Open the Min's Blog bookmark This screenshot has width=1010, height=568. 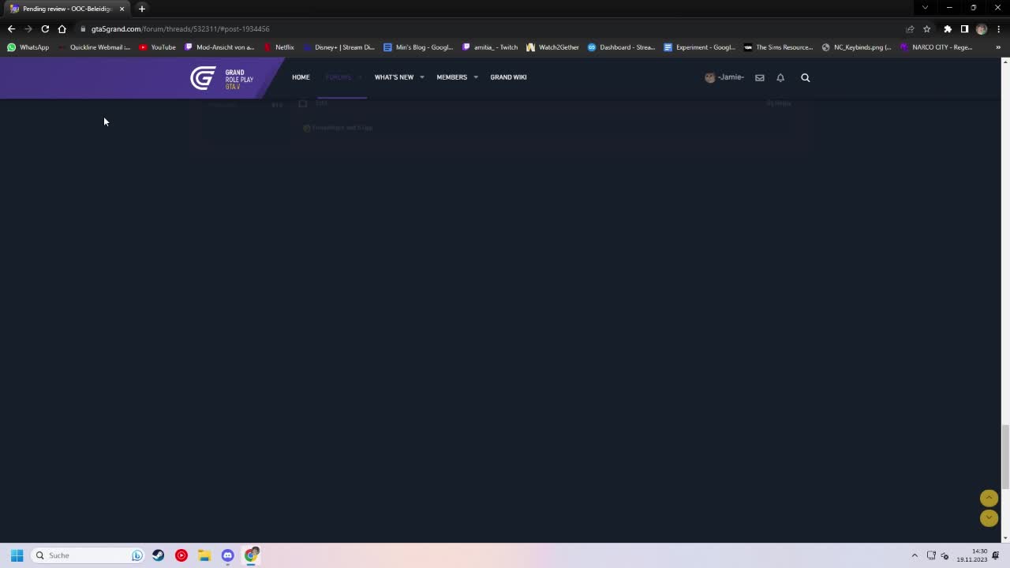[418, 47]
